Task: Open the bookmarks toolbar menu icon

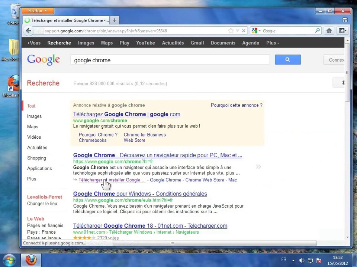Action: [342, 31]
